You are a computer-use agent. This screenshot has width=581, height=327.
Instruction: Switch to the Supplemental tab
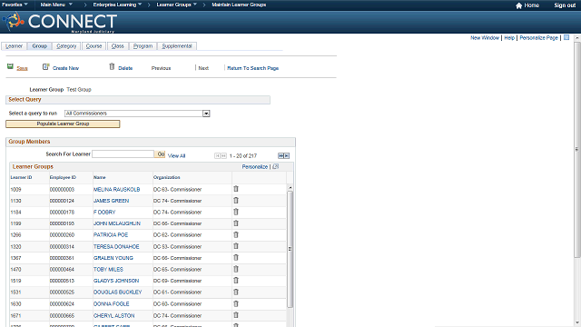coord(177,46)
